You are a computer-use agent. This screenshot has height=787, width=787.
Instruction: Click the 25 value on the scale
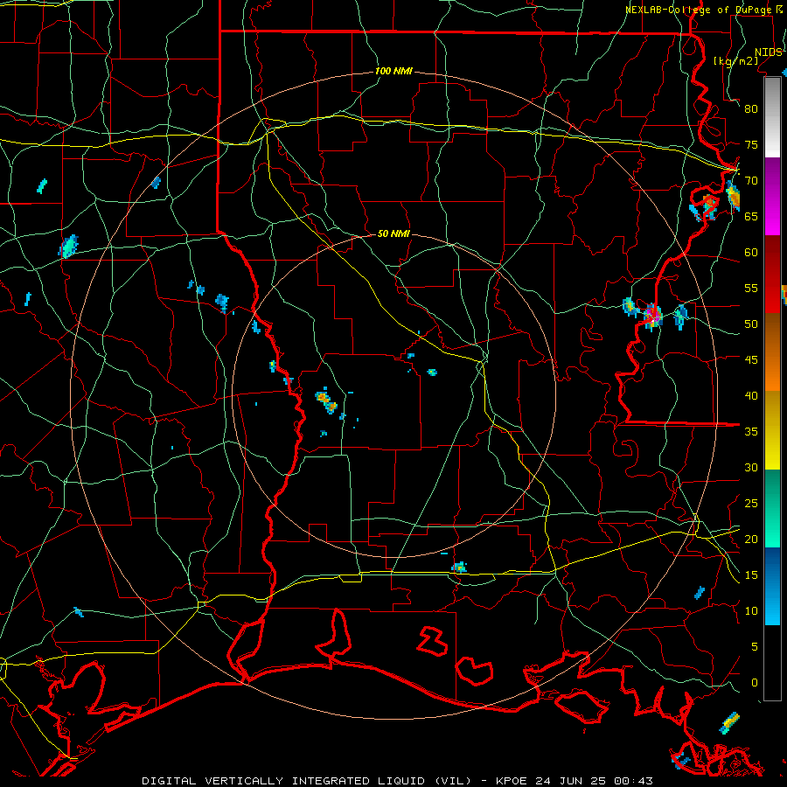tap(751, 504)
